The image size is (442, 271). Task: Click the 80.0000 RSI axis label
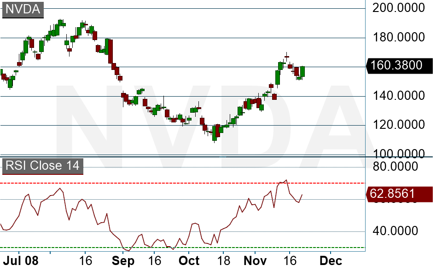click(x=395, y=167)
